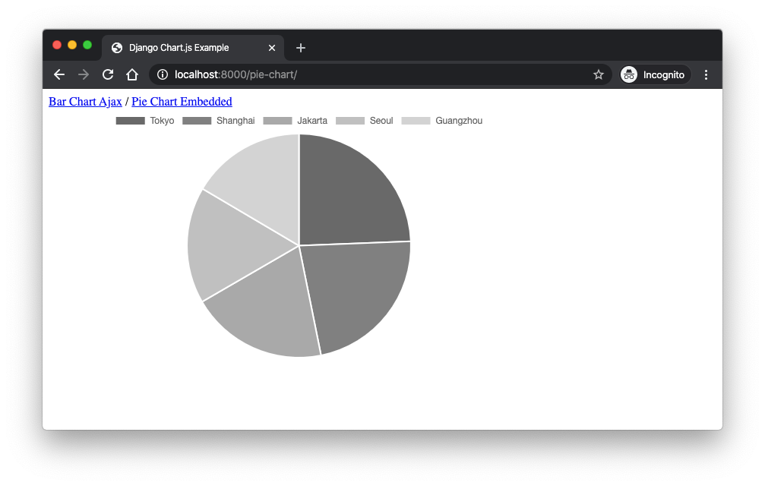Click the address bar to edit the URL
This screenshot has width=765, height=486.
[304, 74]
